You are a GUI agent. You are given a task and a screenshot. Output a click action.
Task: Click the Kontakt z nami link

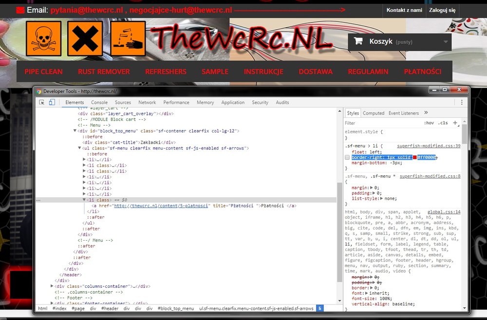(x=404, y=10)
